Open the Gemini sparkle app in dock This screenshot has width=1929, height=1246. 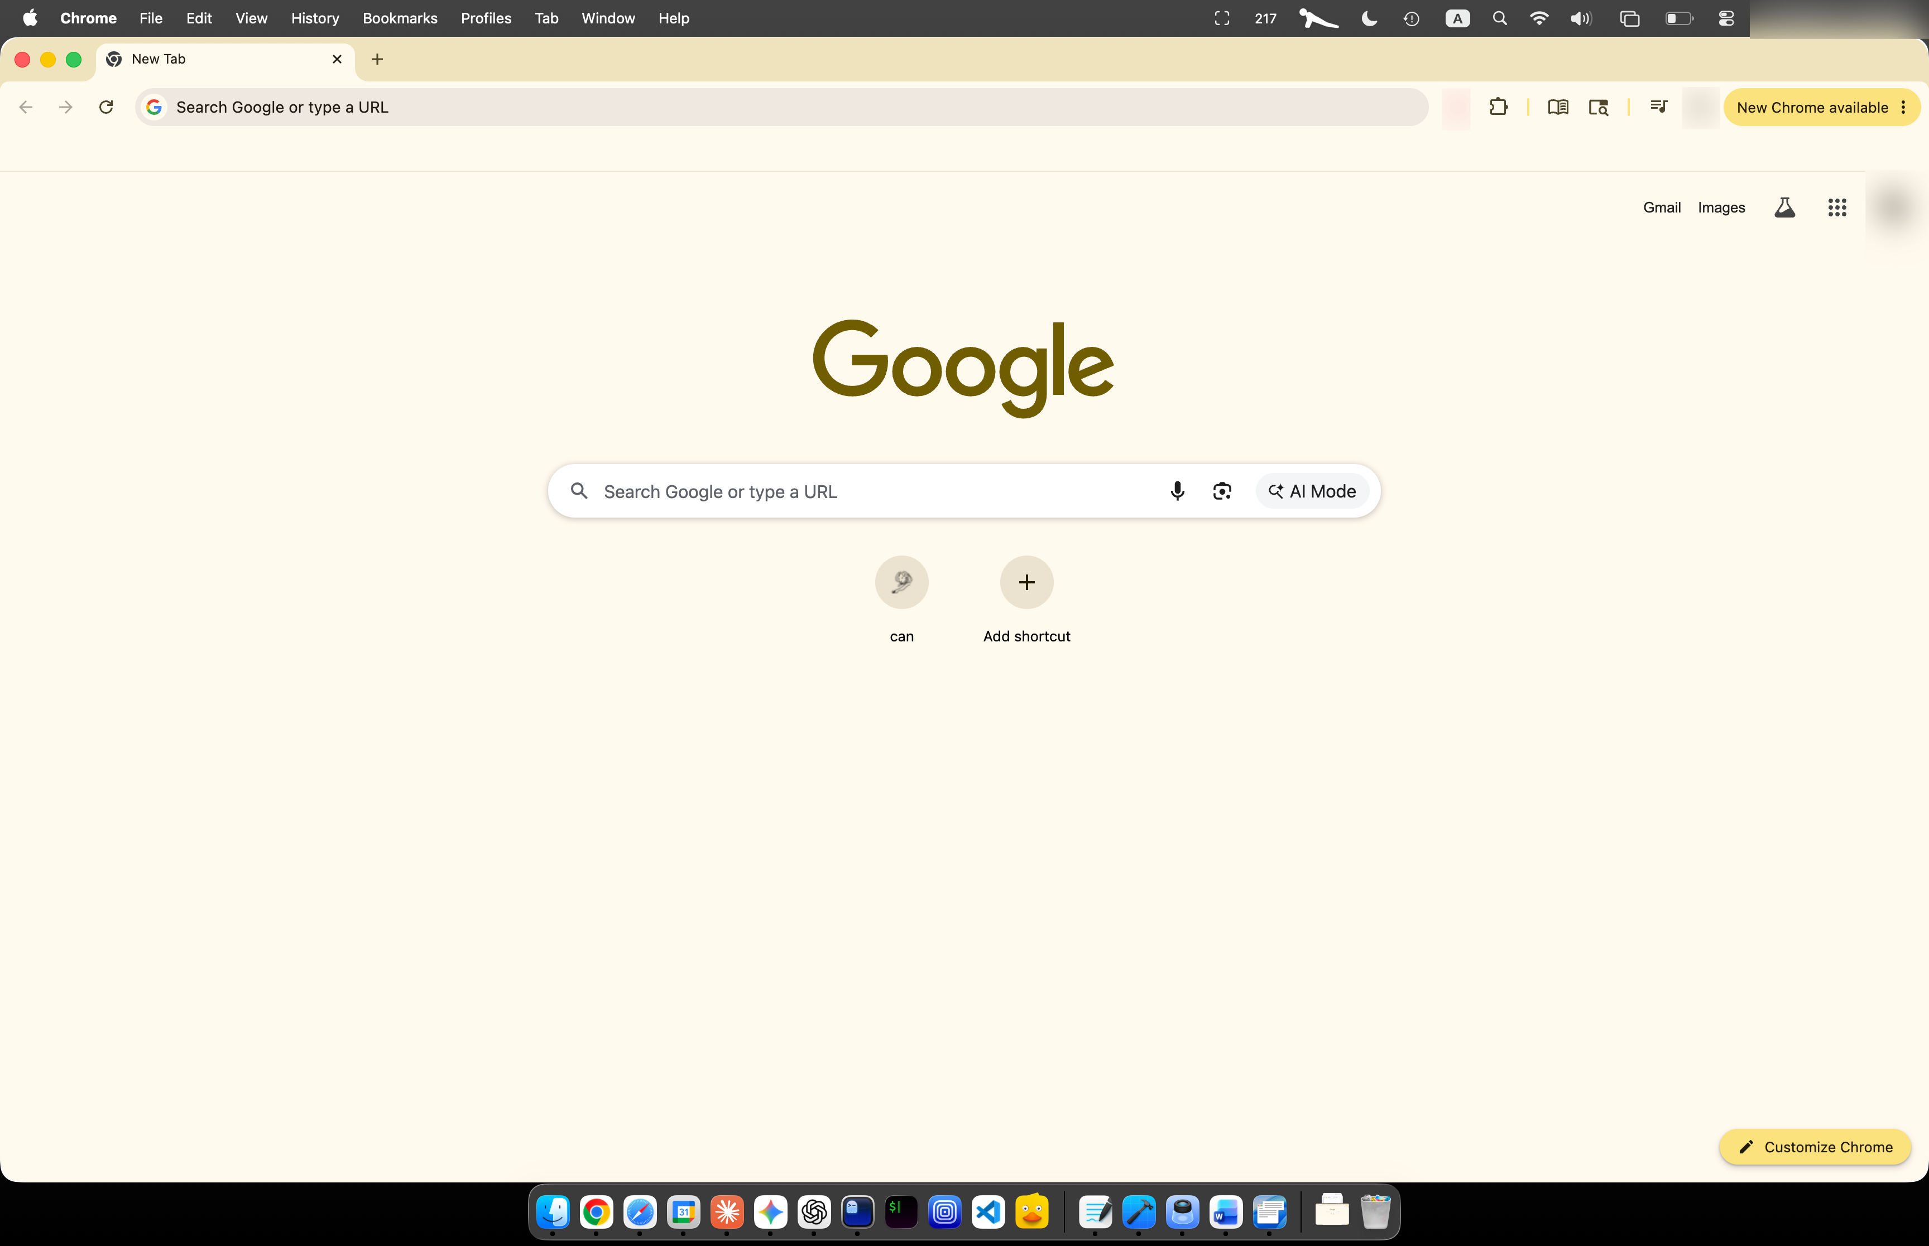(x=770, y=1211)
